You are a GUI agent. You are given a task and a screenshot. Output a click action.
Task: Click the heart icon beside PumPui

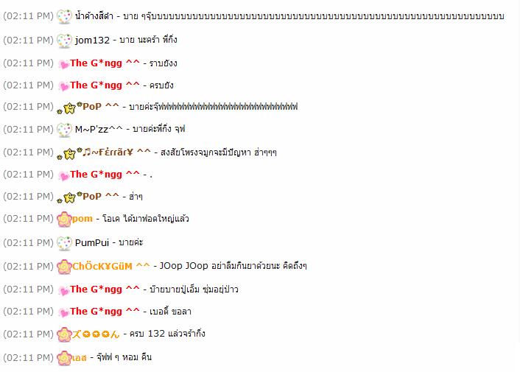[64, 243]
